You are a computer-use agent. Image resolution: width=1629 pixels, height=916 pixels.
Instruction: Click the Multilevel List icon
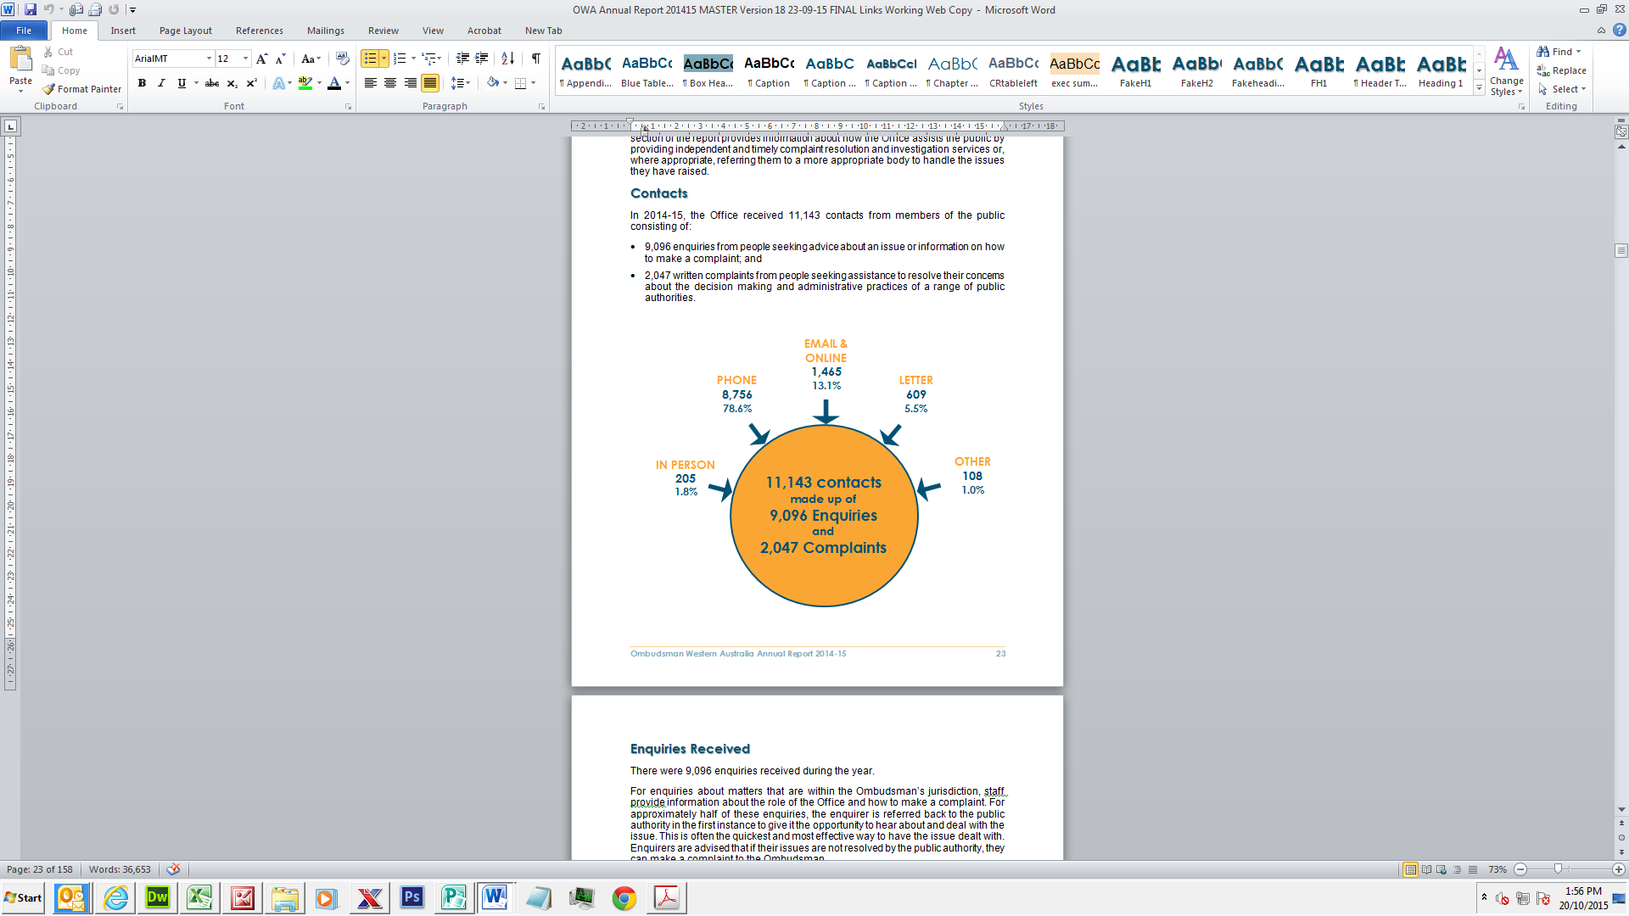429,59
